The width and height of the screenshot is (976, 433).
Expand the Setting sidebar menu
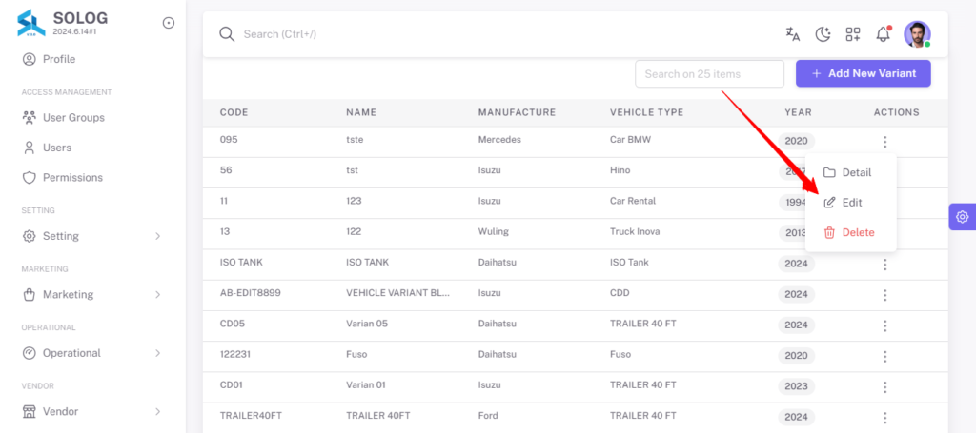pyautogui.click(x=92, y=236)
